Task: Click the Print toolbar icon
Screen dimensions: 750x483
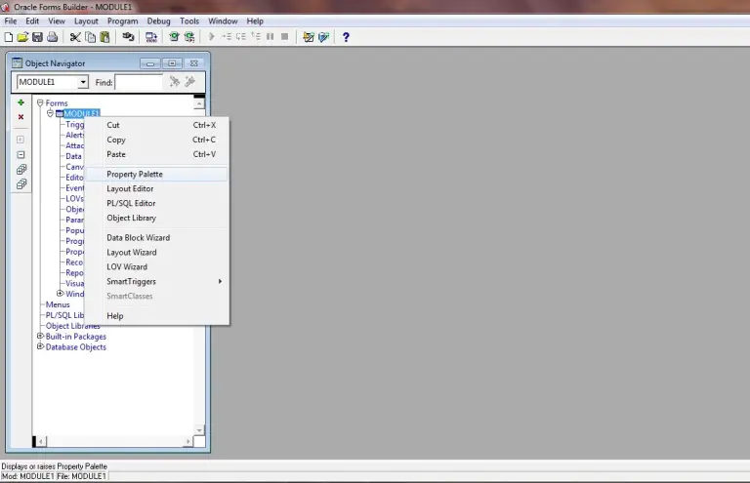Action: 52,37
